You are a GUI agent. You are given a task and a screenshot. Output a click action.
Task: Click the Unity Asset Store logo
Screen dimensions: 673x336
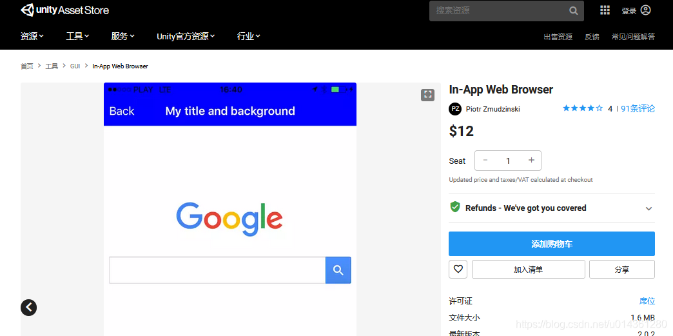(x=65, y=10)
